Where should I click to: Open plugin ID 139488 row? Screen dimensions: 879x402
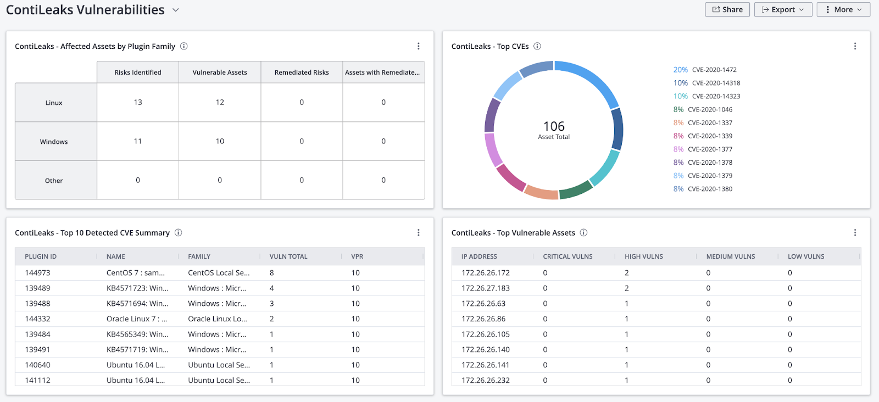[x=220, y=304]
